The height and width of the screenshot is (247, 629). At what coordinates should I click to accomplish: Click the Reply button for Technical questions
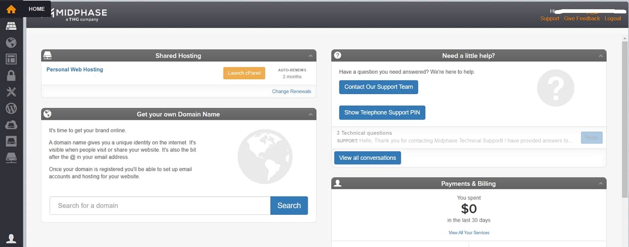(592, 137)
